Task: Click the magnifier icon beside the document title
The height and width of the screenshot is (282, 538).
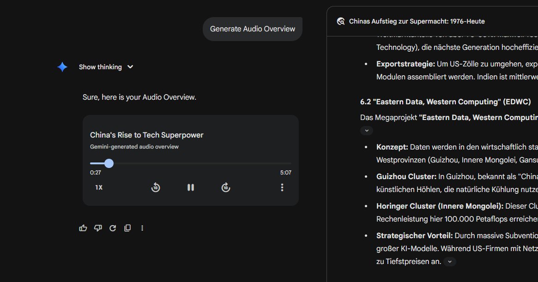Action: coord(340,21)
